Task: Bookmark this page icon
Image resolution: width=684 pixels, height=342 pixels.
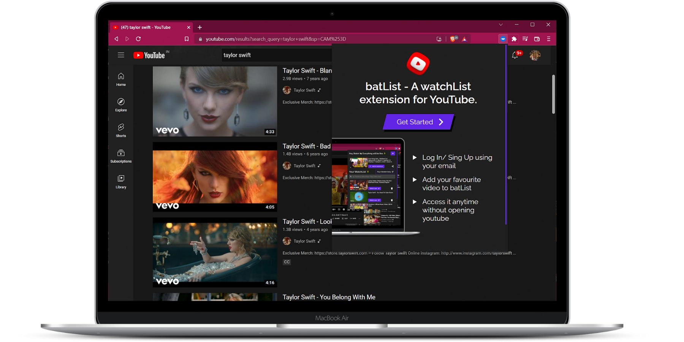Action: click(187, 39)
